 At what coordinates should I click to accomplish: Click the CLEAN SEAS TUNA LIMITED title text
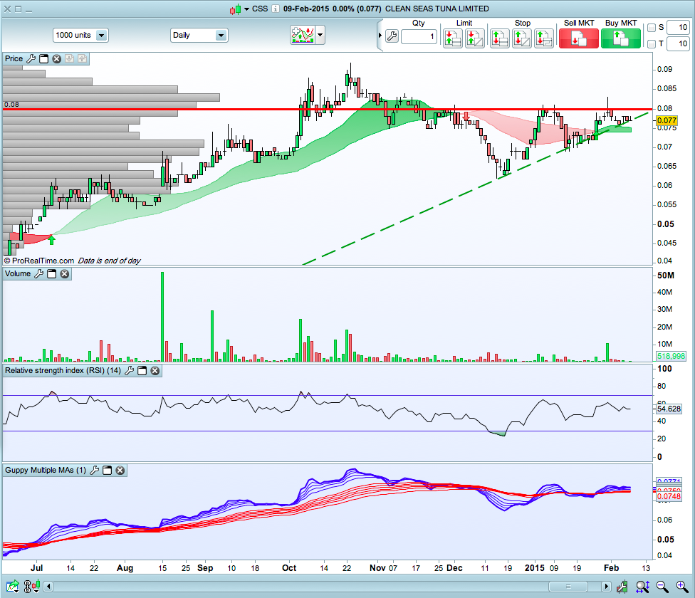click(x=437, y=9)
